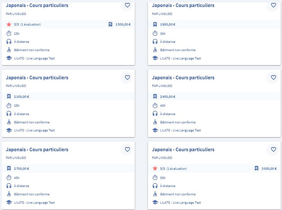This screenshot has width=282, height=210.
Task: Click the price tag icon beside 3 000,00 €
Action: point(256,168)
